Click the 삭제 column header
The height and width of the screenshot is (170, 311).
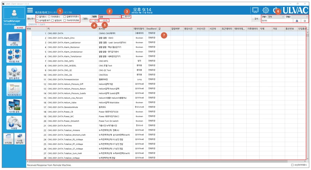click(266, 29)
